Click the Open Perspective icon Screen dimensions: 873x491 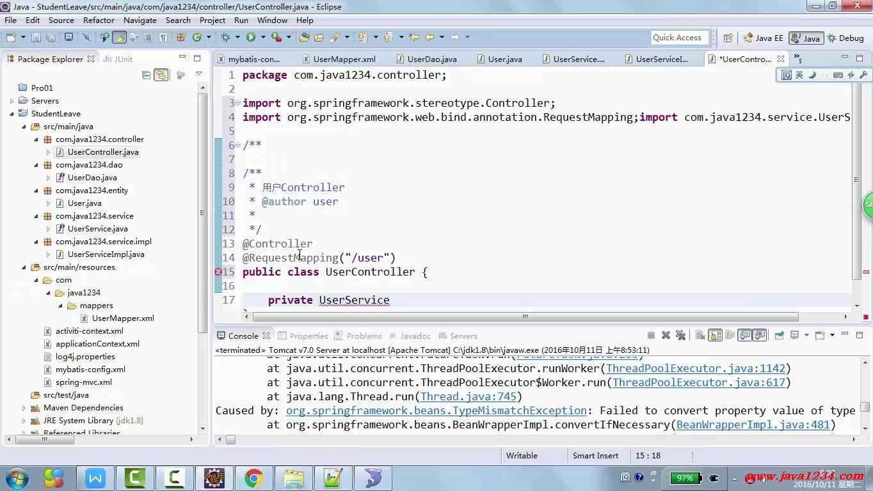coord(728,38)
